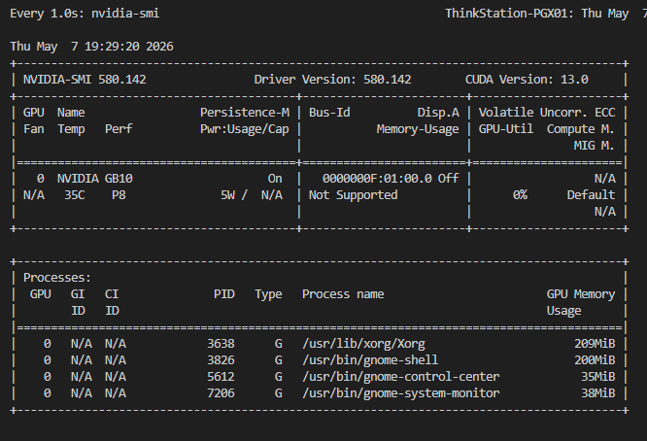
Task: Click the 'Process name' column header
Action: tap(343, 293)
